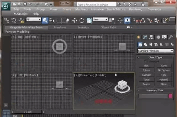
Task: Create a Teapot primitive
Action: 146,84
